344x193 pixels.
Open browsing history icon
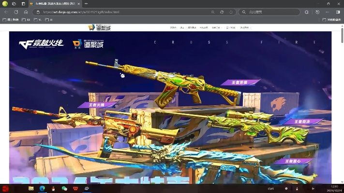317,12
